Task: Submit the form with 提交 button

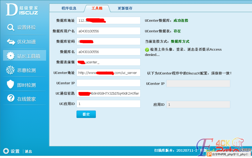Action: coord(86,114)
